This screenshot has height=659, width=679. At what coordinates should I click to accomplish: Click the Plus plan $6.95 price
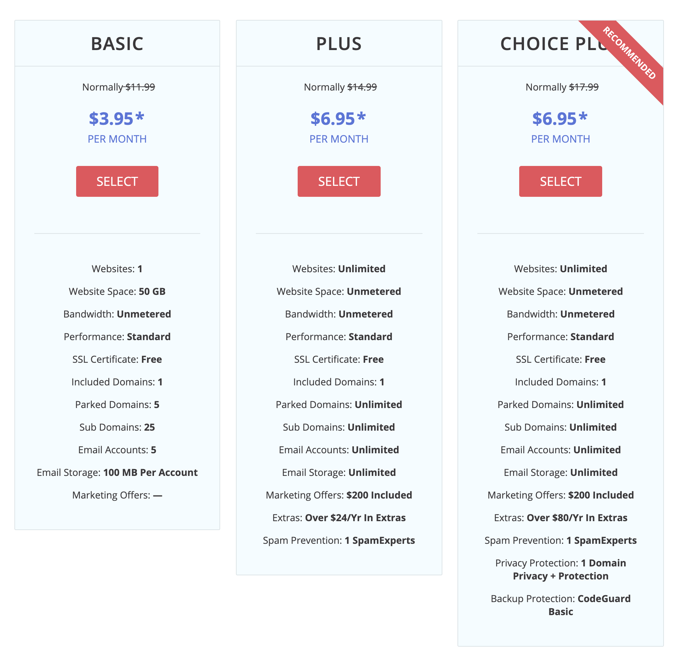pos(338,119)
